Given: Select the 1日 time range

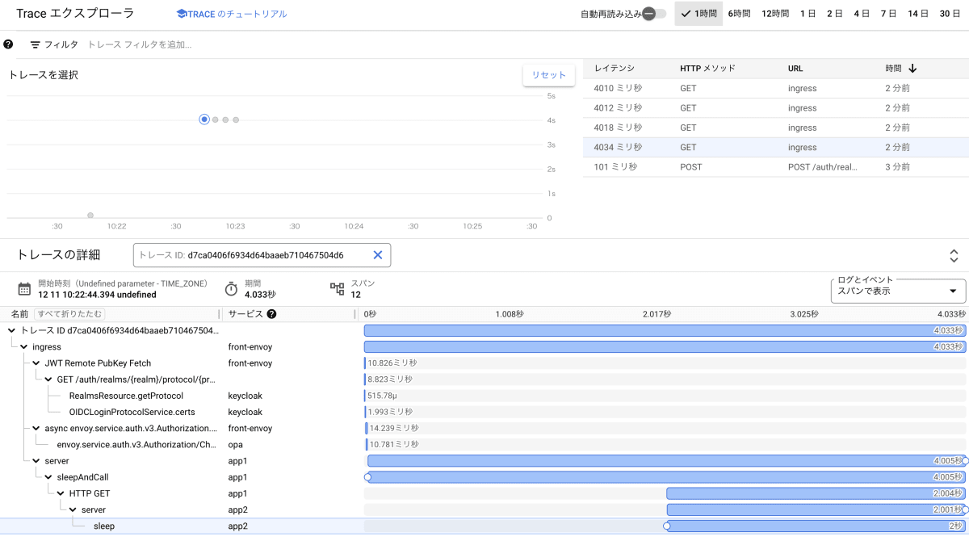Looking at the screenshot, I should [807, 14].
